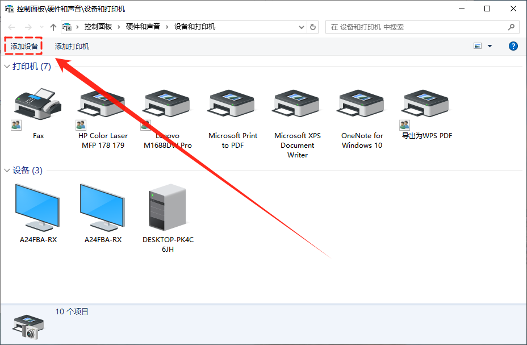Navigate to 控制面板 breadcrumb
This screenshot has width=527, height=345.
tap(98, 27)
